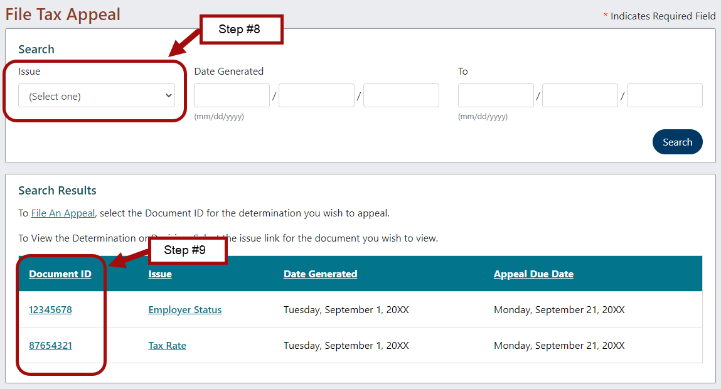Click the File Tax Appeal heading
The width and height of the screenshot is (721, 389).
(63, 14)
